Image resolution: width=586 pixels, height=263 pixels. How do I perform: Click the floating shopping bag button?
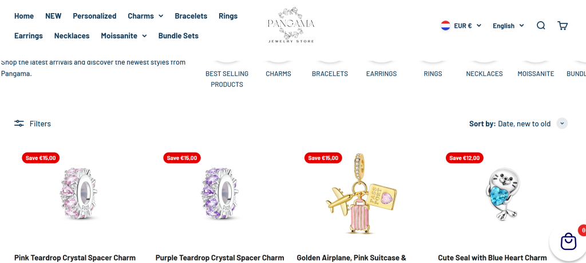coord(568,241)
